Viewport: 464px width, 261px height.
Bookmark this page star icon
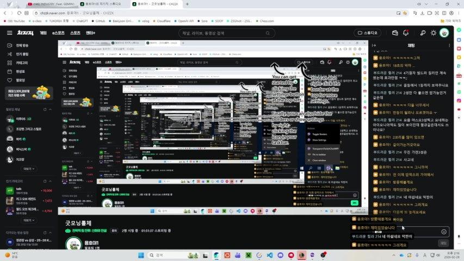click(x=405, y=13)
